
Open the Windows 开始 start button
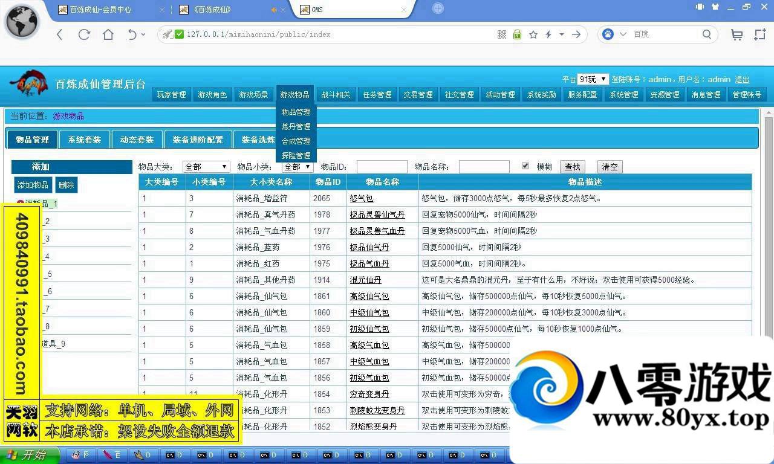tap(30, 456)
